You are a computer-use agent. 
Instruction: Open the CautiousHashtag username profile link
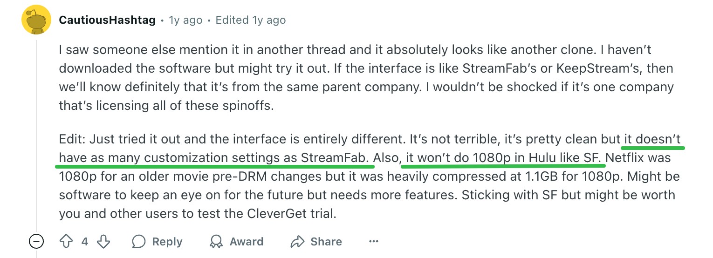pyautogui.click(x=107, y=20)
